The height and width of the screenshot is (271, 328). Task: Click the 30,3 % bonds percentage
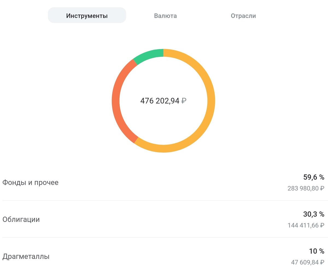tap(313, 214)
